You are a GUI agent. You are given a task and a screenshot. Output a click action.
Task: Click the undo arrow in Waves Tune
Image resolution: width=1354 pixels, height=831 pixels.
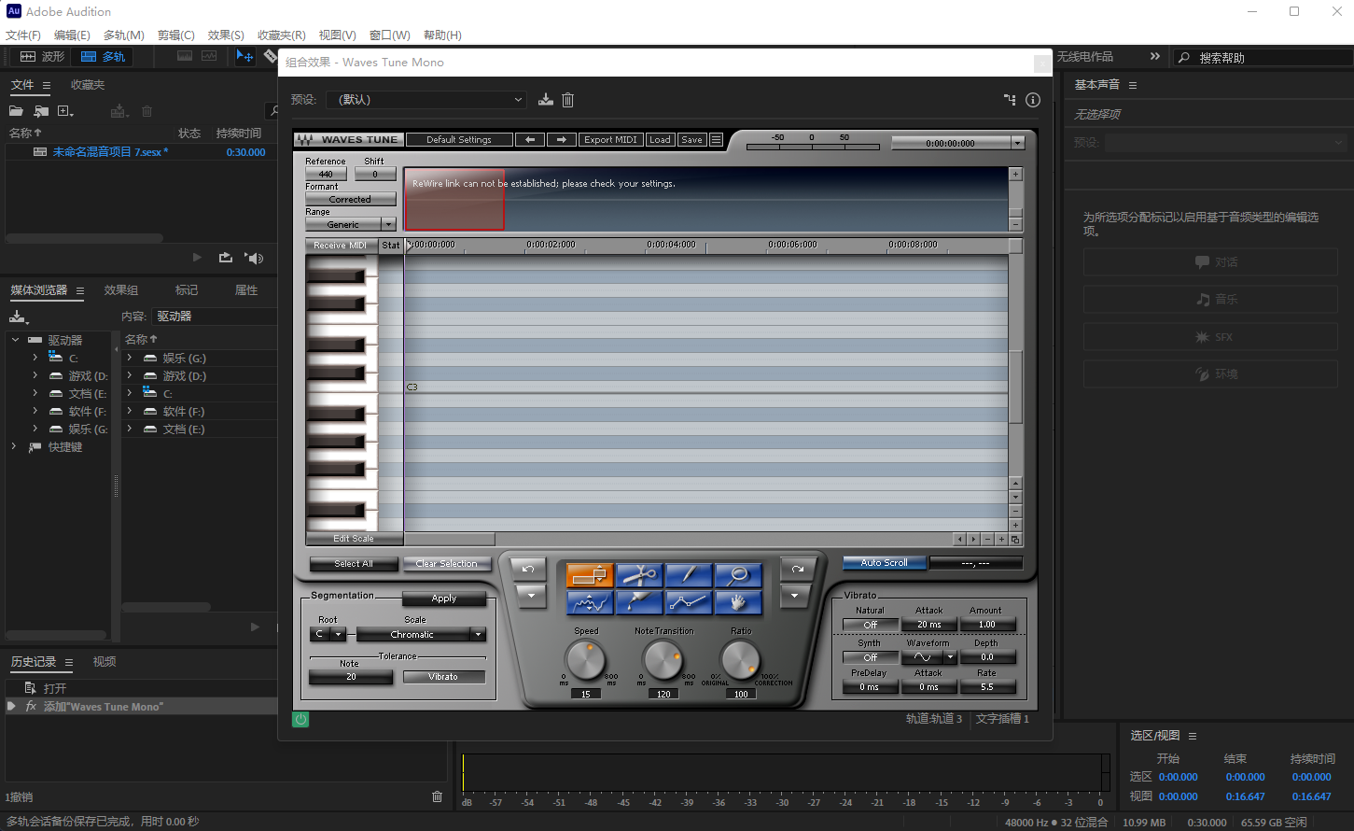530,567
